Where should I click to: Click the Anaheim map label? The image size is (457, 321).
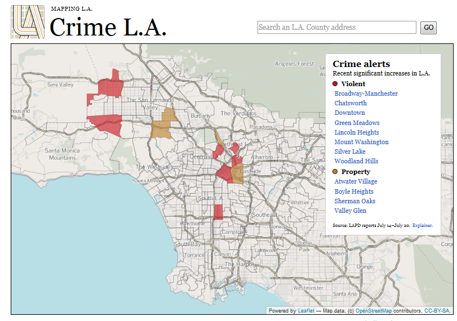pos(336,253)
